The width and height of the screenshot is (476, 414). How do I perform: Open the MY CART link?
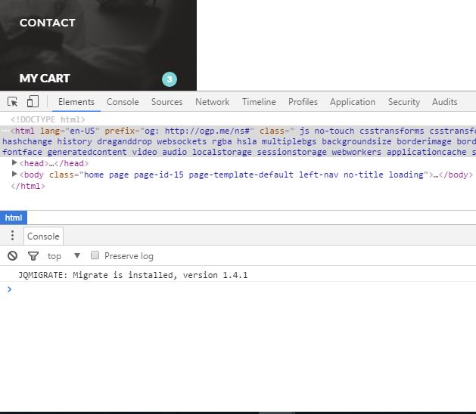[x=45, y=79]
